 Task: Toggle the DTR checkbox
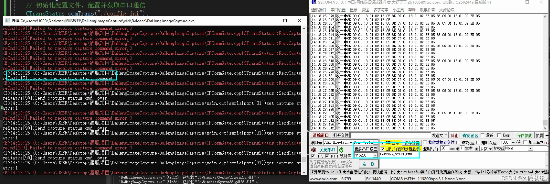327,156
